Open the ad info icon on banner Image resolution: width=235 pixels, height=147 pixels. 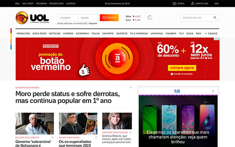pos(215,39)
